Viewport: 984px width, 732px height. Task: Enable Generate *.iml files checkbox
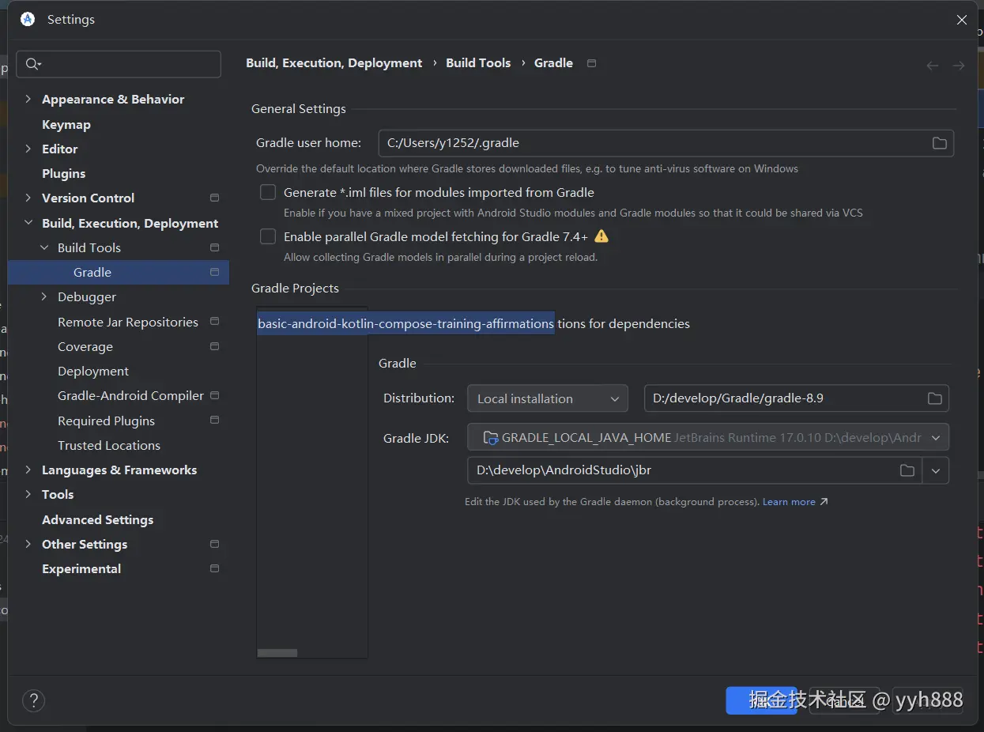269,192
